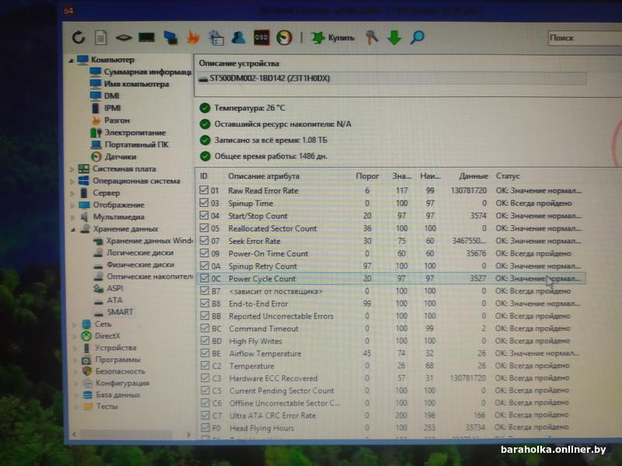Click the disk drive toolbar icon

pyautogui.click(x=124, y=37)
